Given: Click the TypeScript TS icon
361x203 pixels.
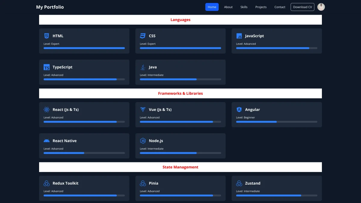Looking at the screenshot, I should tap(46, 67).
